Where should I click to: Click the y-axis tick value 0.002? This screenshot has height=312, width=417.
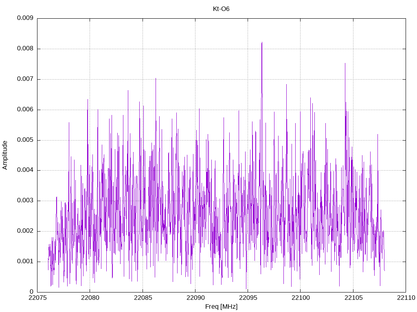pos(25,231)
